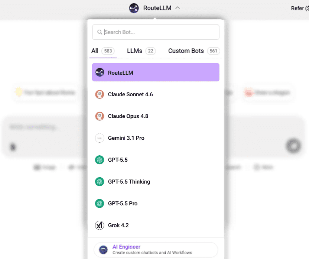
Task: Select RouteLLM in the bot list
Action: [x=156, y=72]
